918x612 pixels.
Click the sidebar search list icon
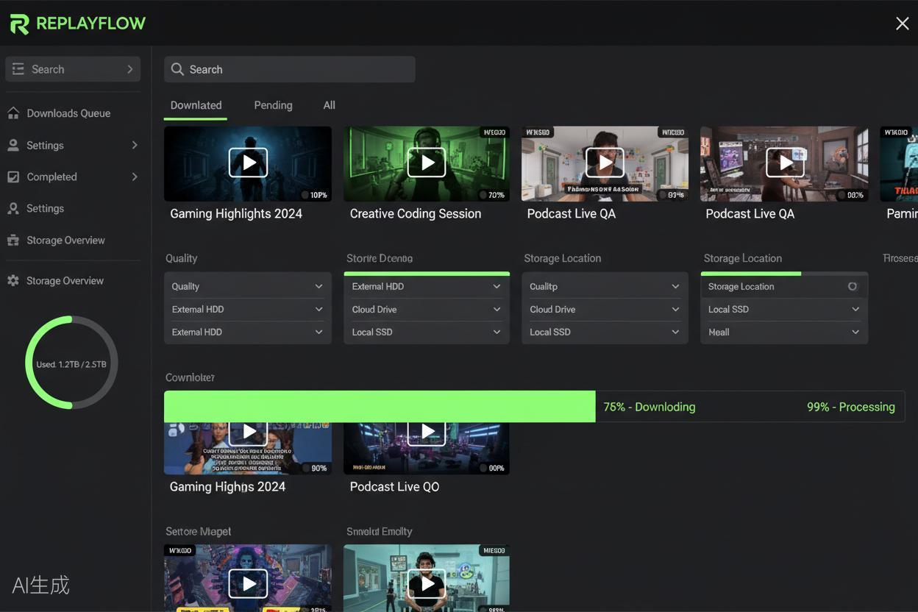[18, 68]
